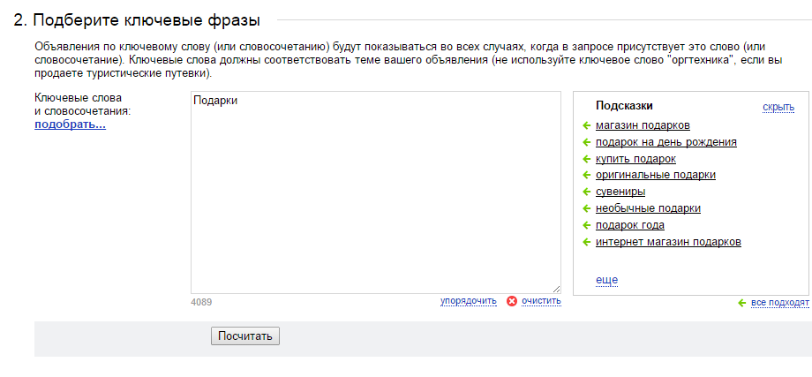Click green arrow next to 'необычные подарки'
Viewport: 812px width, 377px height.
[x=586, y=208]
